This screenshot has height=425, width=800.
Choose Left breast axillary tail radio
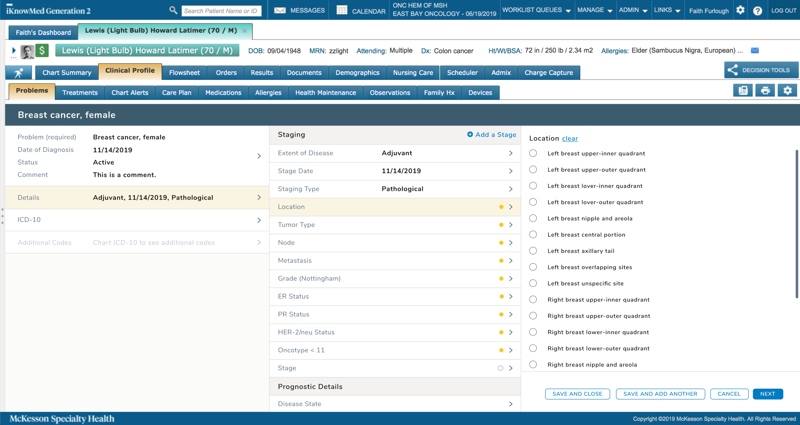pyautogui.click(x=533, y=251)
